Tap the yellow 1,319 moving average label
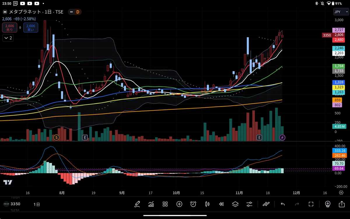Viewport: 350px width, 219px height. point(339,87)
